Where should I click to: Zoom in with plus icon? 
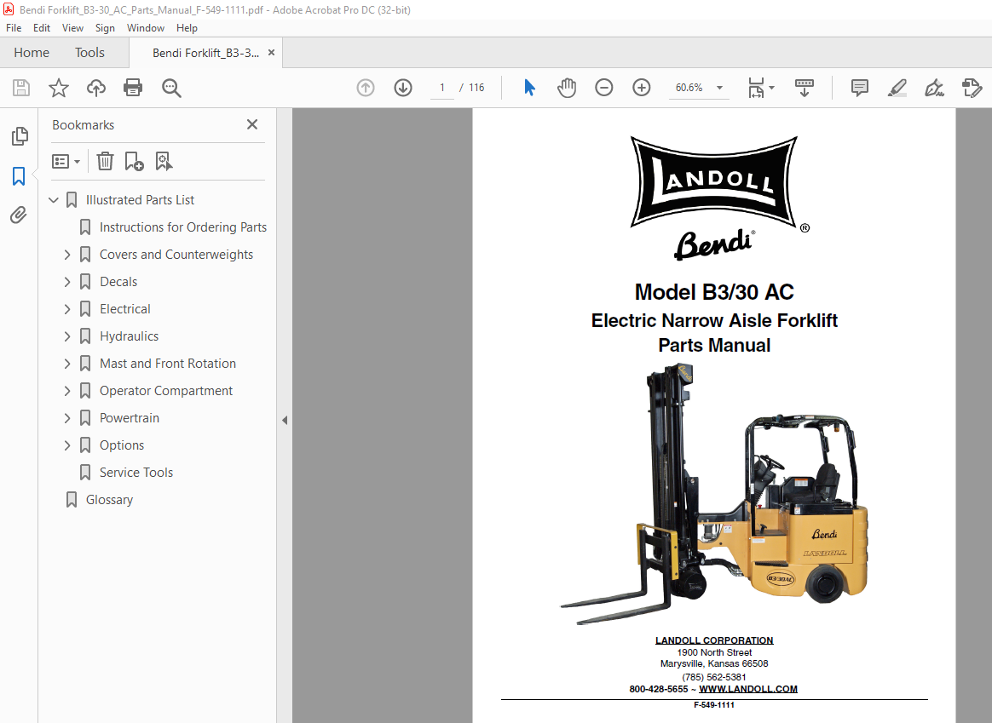pyautogui.click(x=642, y=87)
